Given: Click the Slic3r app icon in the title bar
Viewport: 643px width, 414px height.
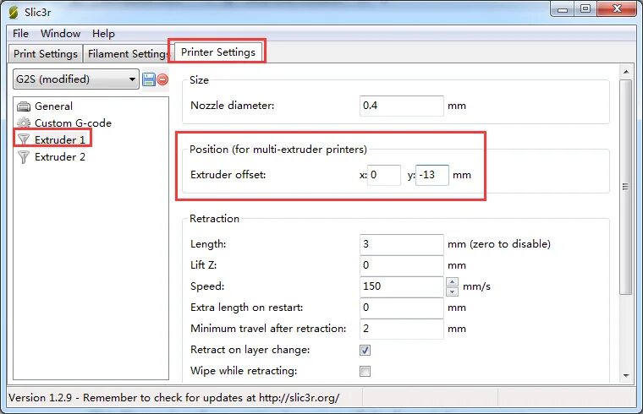Looking at the screenshot, I should 14,13.
